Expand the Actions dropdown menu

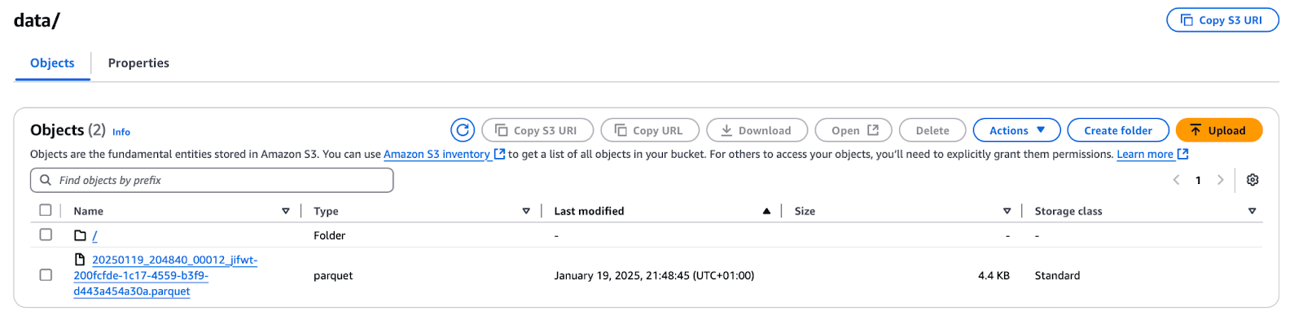coord(1016,130)
